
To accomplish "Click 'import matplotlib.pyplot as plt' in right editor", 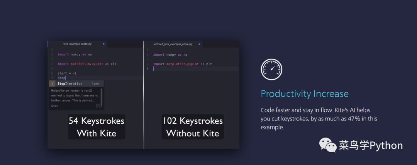I will [182, 64].
